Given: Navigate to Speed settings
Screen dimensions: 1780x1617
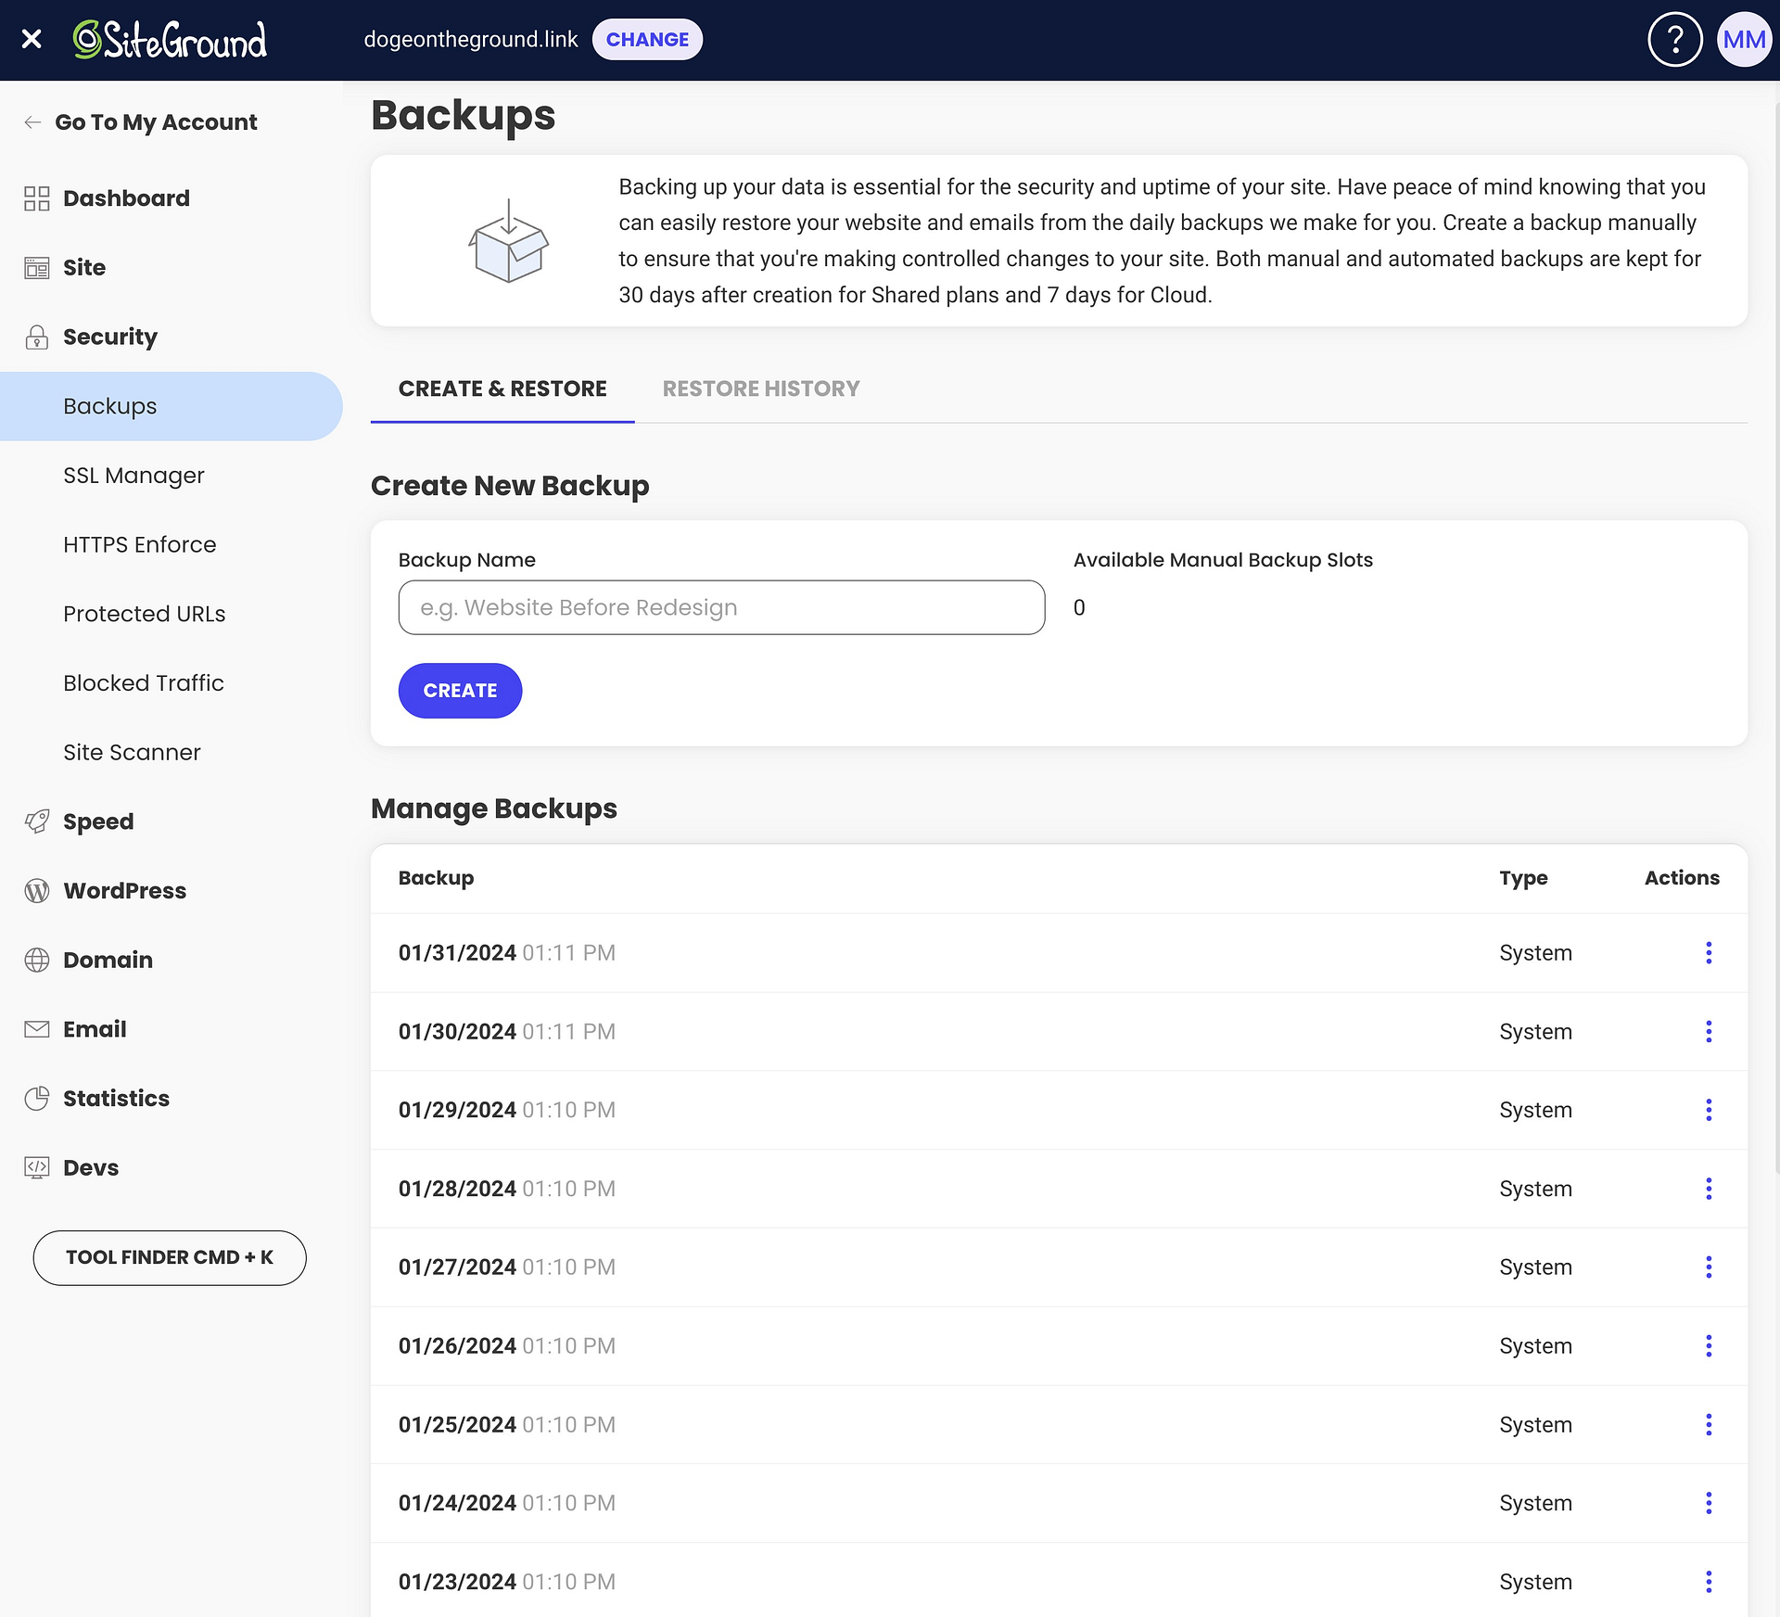Looking at the screenshot, I should pyautogui.click(x=97, y=821).
